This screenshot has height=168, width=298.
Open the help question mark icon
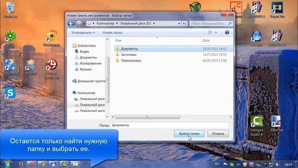coord(227,33)
